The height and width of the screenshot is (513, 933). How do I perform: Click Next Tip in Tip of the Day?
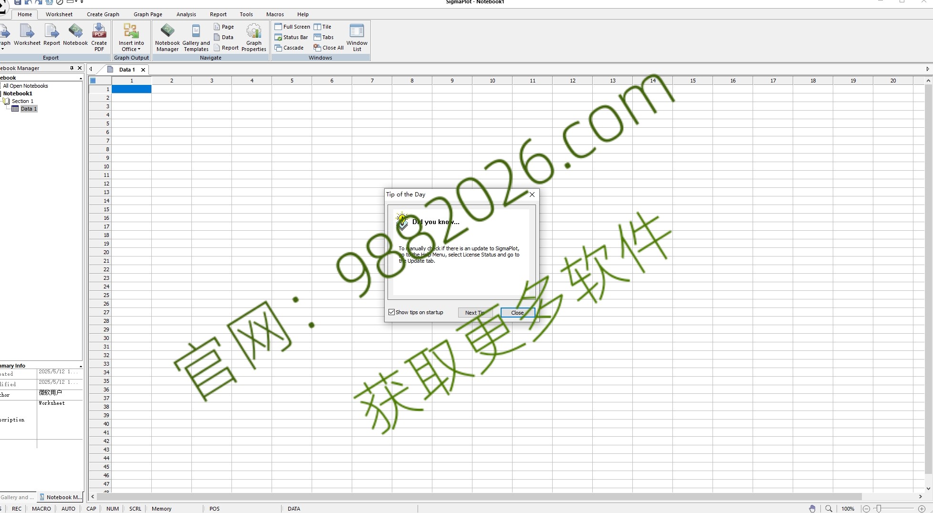[x=475, y=313]
